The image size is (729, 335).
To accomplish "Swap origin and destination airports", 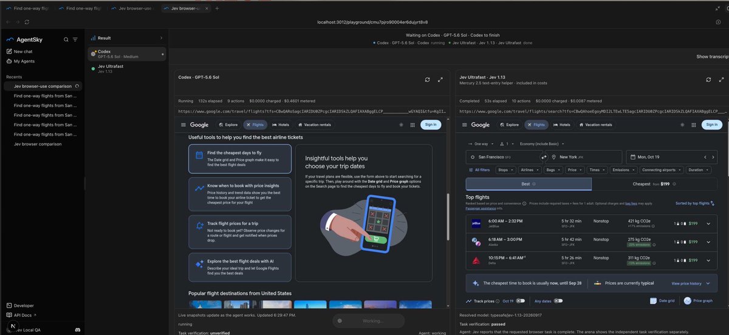I will tap(544, 157).
